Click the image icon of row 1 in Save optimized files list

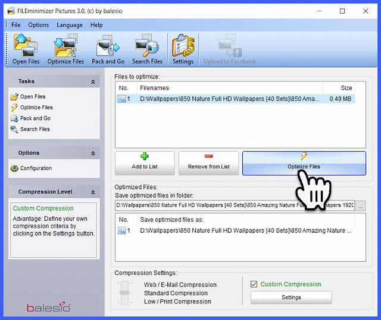click(x=121, y=230)
